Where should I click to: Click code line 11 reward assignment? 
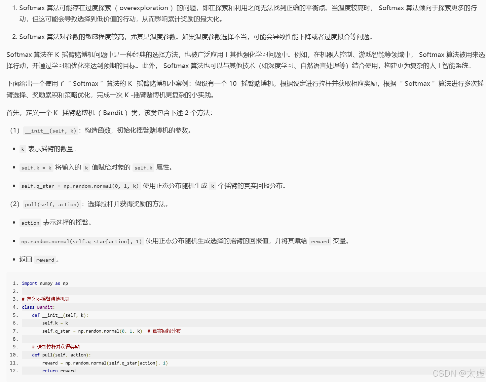(x=105, y=363)
